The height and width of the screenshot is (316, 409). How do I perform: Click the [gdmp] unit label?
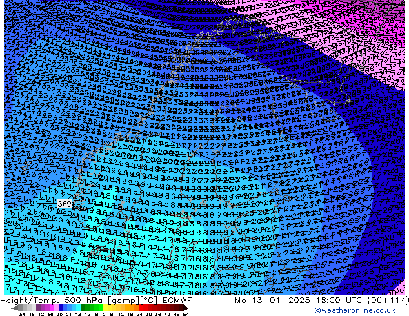[x=123, y=301]
